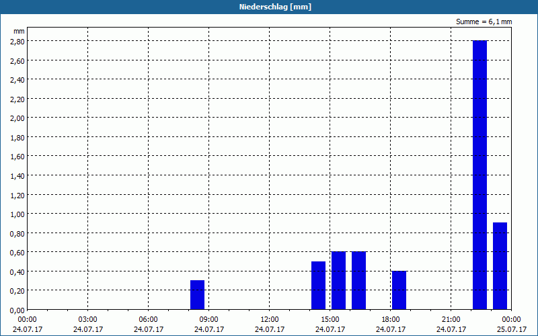The width and height of the screenshot is (538, 336).
Task: Click the 25.07.17 date label
Action: [512, 329]
